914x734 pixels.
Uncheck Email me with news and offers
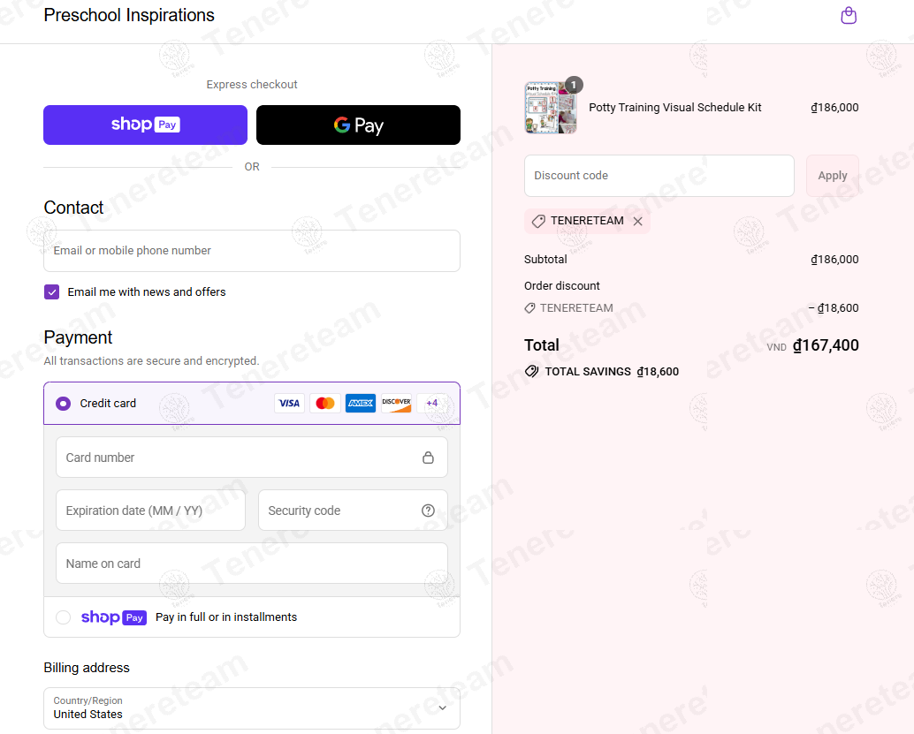tap(52, 291)
